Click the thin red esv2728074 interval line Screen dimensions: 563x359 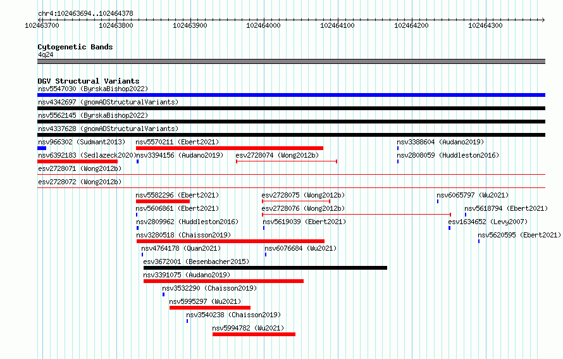tap(287, 161)
